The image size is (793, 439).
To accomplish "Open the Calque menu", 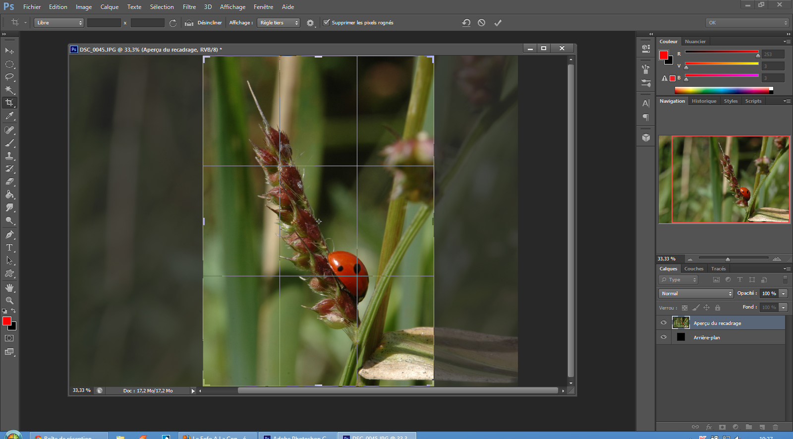I will 110,7.
